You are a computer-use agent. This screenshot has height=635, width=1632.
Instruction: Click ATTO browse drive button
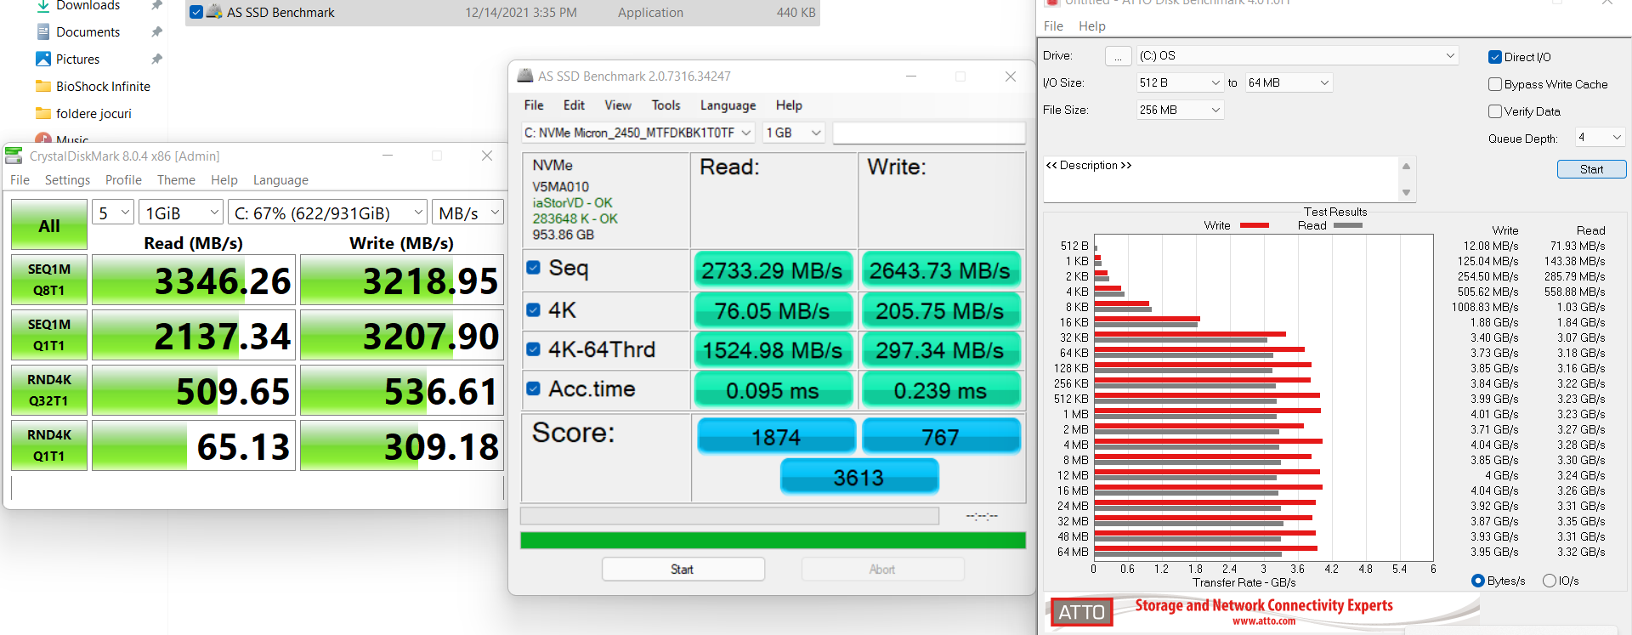[1118, 55]
